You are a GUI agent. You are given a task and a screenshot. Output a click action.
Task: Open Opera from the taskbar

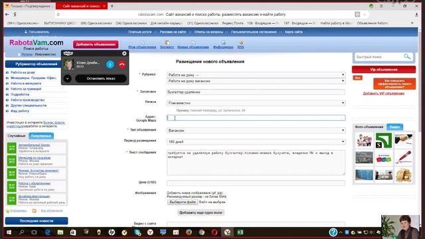[214, 232]
